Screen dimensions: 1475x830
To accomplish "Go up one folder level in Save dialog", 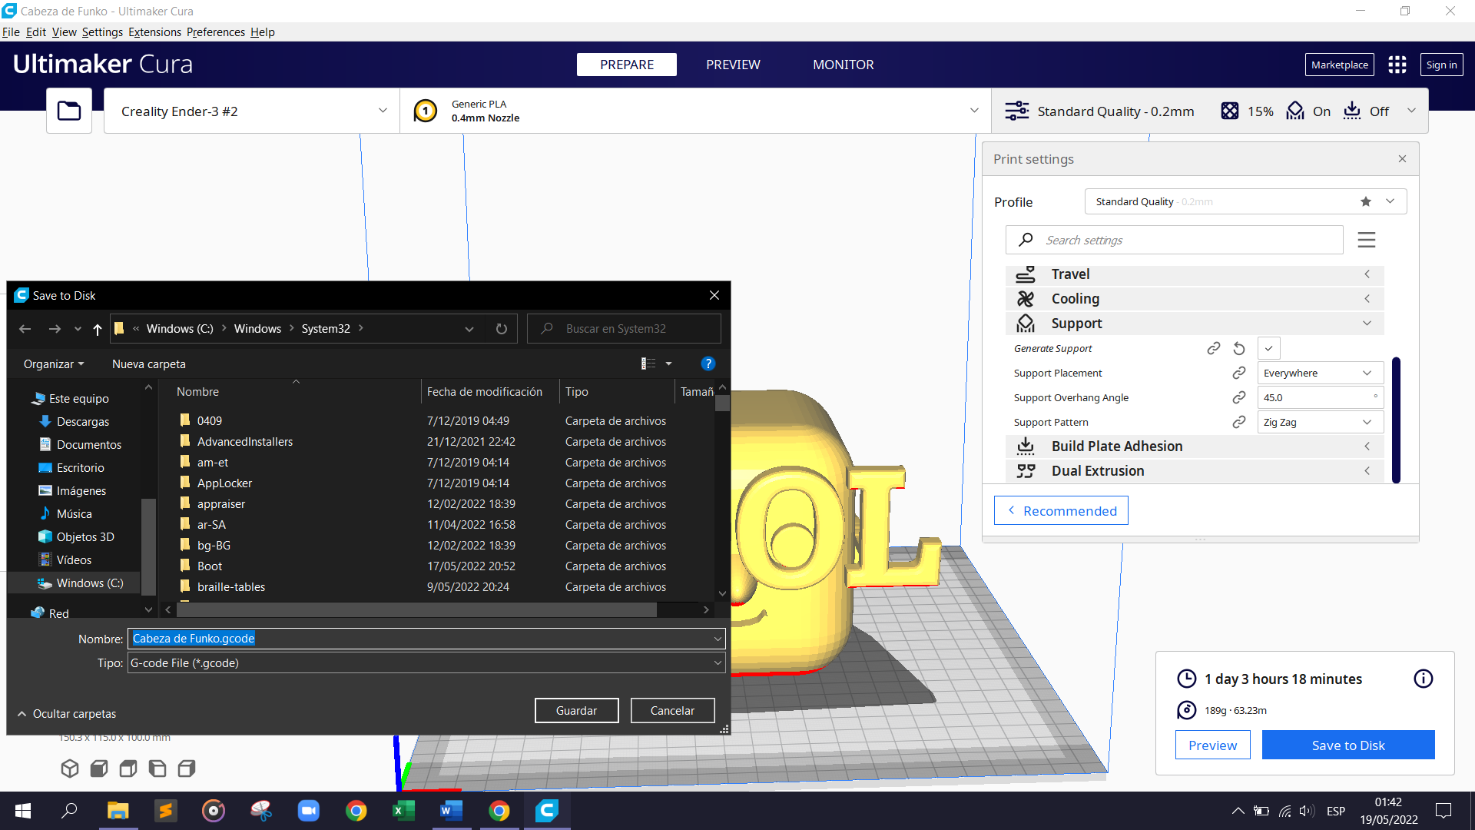I will 98,329.
